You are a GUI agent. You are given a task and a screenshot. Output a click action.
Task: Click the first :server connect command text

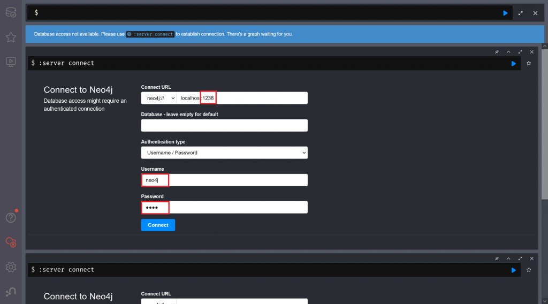[x=66, y=63]
